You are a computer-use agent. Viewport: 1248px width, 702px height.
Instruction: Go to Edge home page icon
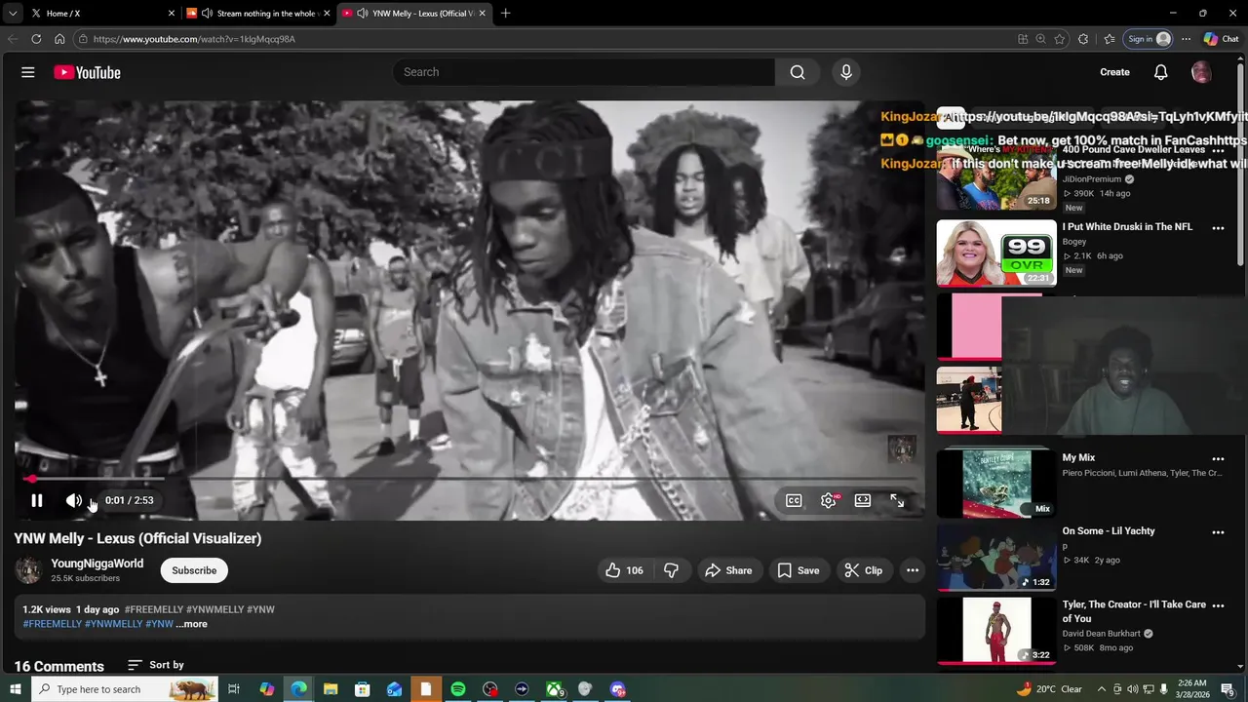coord(59,39)
